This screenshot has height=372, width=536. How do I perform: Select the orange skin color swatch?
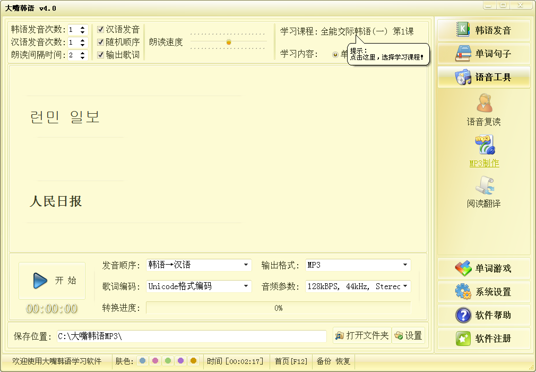[x=193, y=361]
